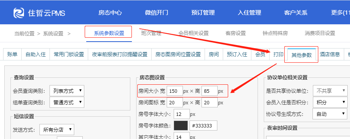Open 房态中心 in top navigation

tap(110, 13)
